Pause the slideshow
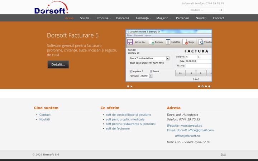 coord(128,87)
